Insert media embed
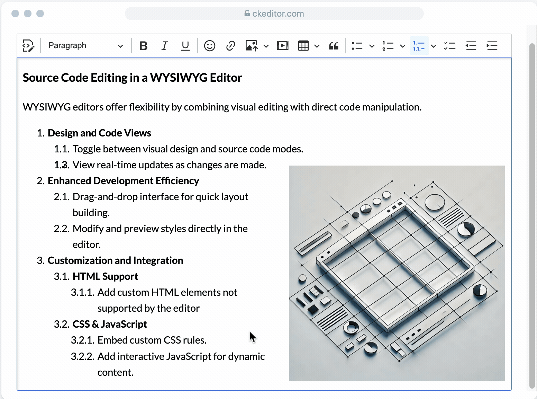The width and height of the screenshot is (537, 399). click(282, 46)
